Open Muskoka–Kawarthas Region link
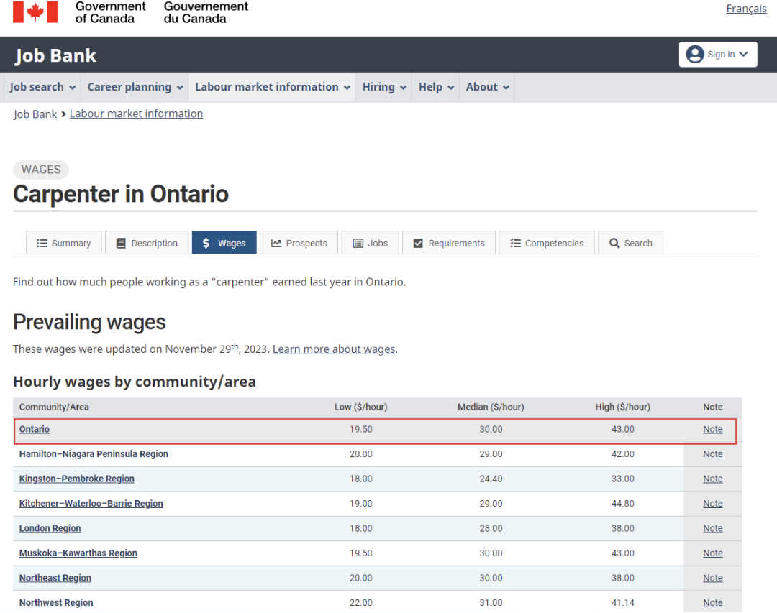 tap(78, 553)
